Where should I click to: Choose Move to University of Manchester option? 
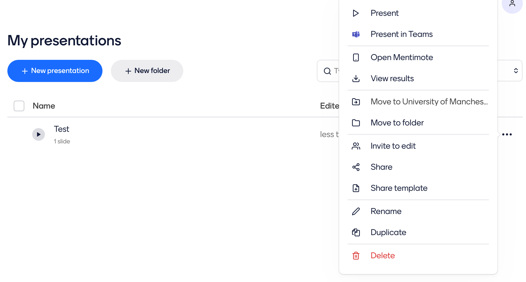tap(429, 102)
